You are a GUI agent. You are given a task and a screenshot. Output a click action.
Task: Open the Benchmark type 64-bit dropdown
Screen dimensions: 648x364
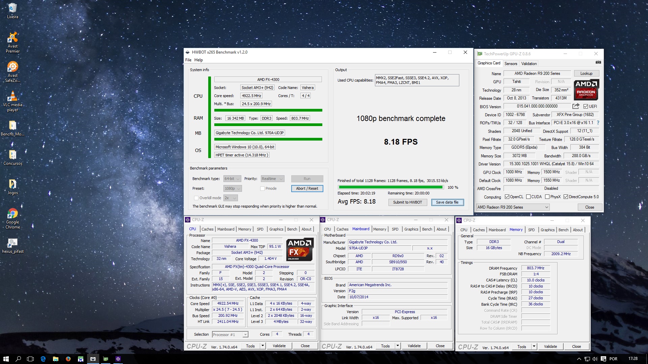click(232, 179)
